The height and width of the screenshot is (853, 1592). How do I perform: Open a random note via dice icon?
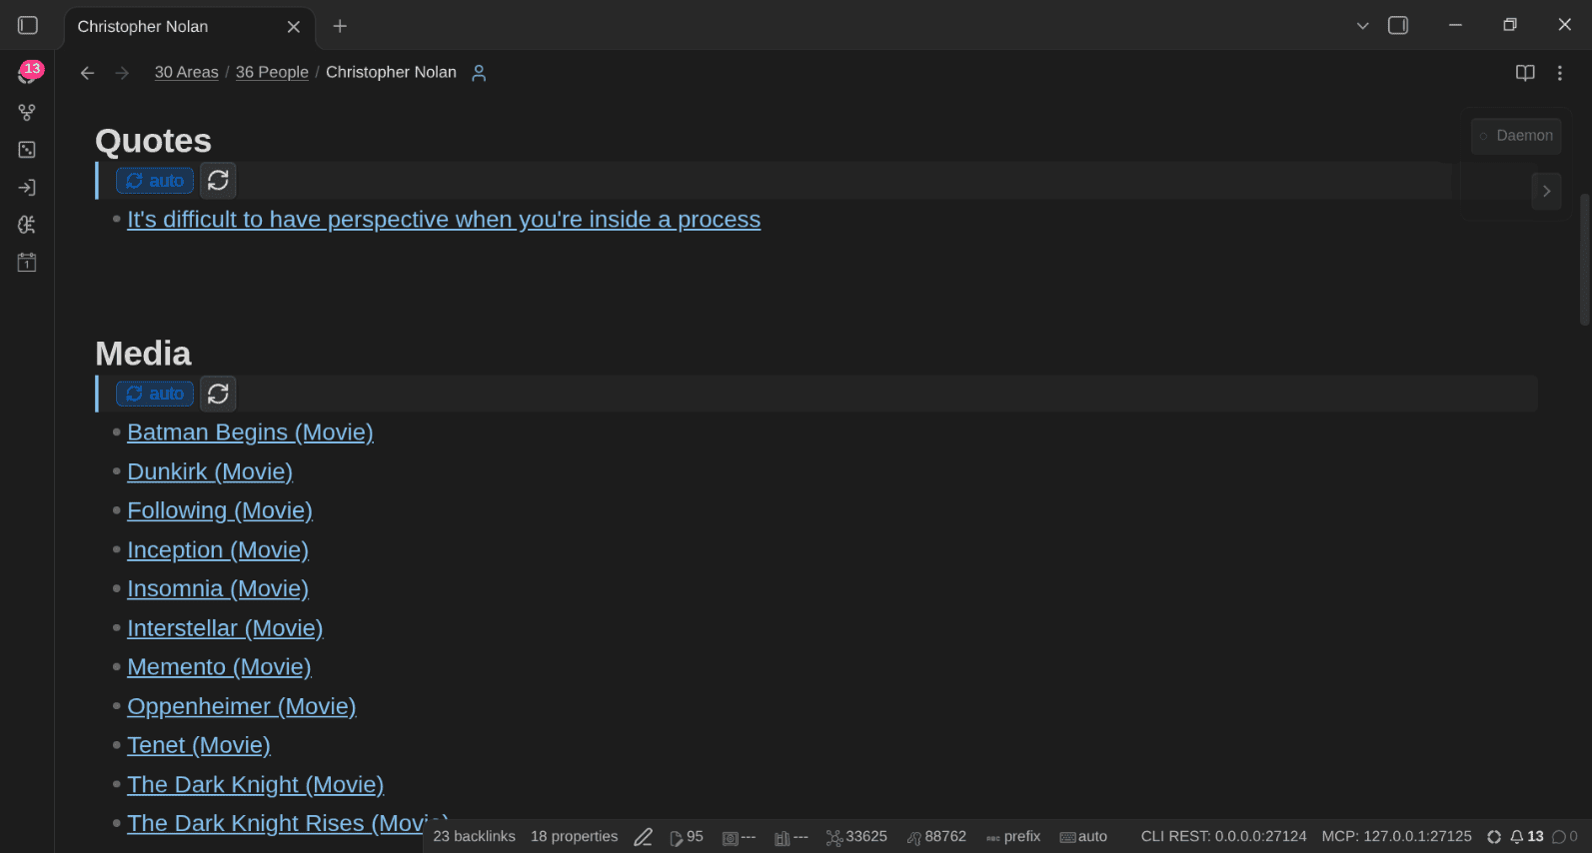pos(27,150)
